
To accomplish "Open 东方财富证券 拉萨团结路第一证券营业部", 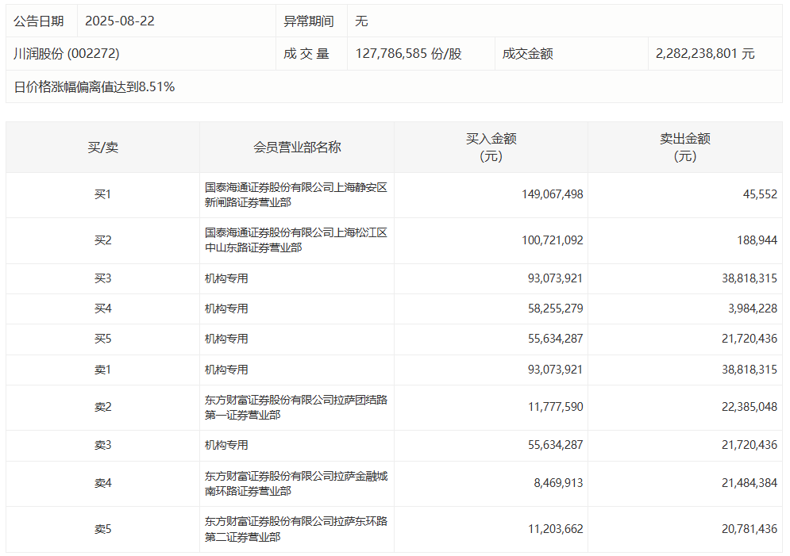I will [x=295, y=408].
